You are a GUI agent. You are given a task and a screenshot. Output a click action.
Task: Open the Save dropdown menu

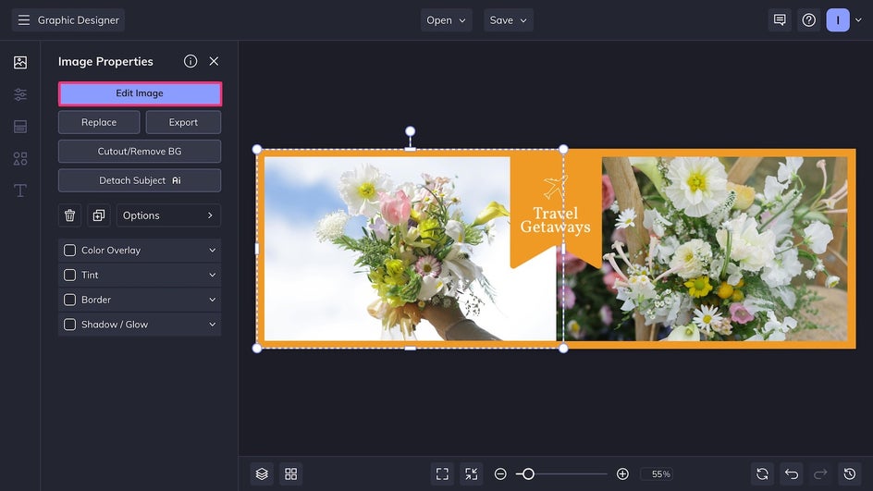point(509,20)
